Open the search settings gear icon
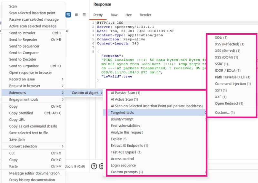The height and width of the screenshot is (183, 258). click(101, 166)
